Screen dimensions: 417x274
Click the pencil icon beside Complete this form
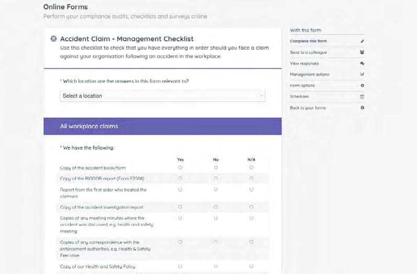tap(362, 41)
